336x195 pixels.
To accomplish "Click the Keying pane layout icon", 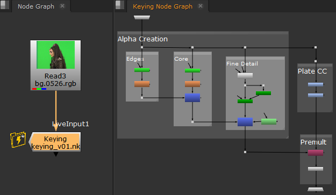I will (120, 5).
